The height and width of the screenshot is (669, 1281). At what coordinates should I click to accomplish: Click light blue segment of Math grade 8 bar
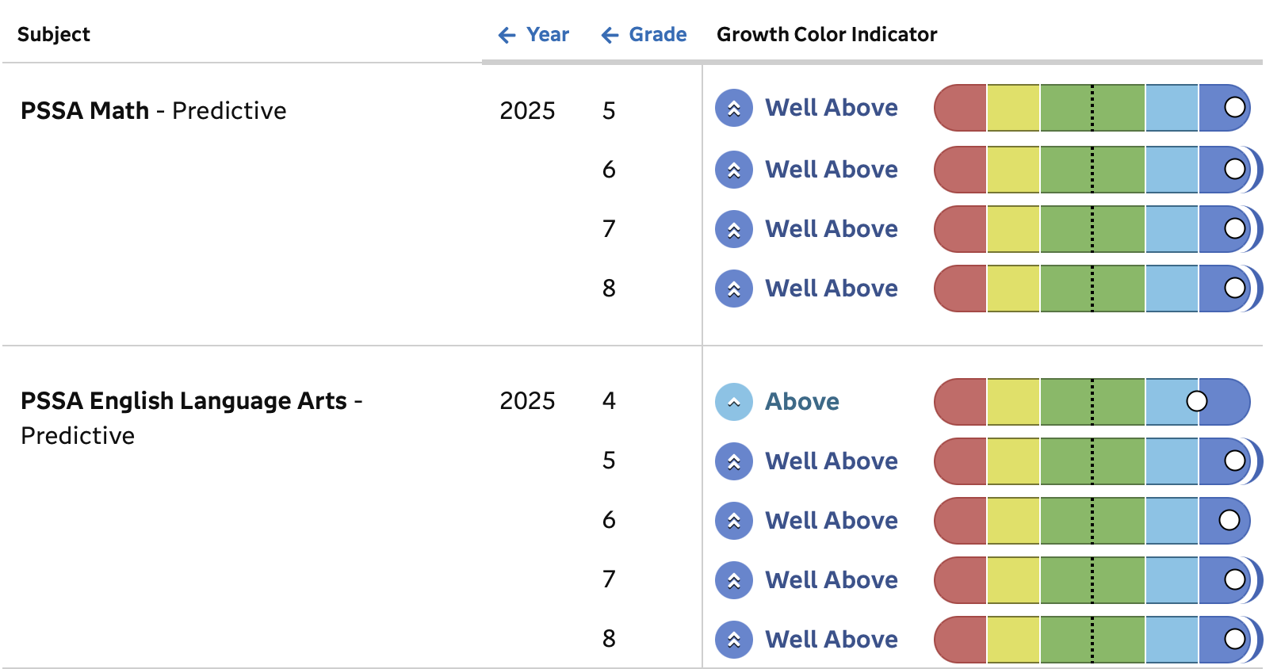[x=1172, y=289]
